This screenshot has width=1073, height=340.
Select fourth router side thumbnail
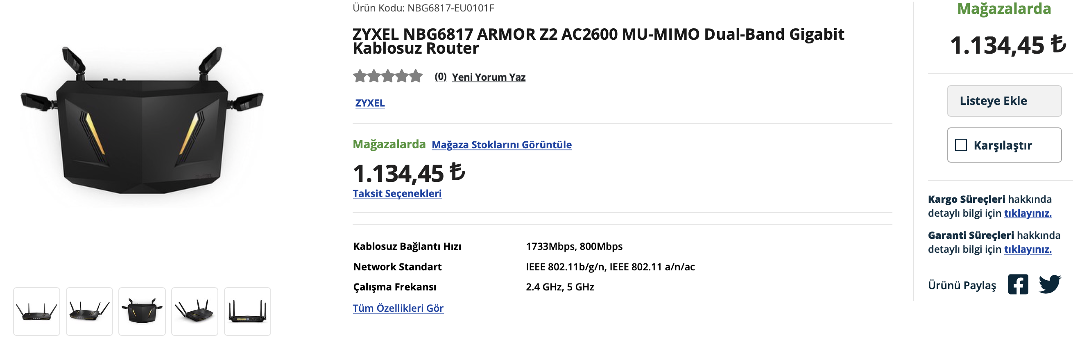pos(195,311)
